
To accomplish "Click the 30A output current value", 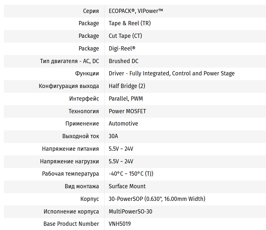I will click(113, 136).
